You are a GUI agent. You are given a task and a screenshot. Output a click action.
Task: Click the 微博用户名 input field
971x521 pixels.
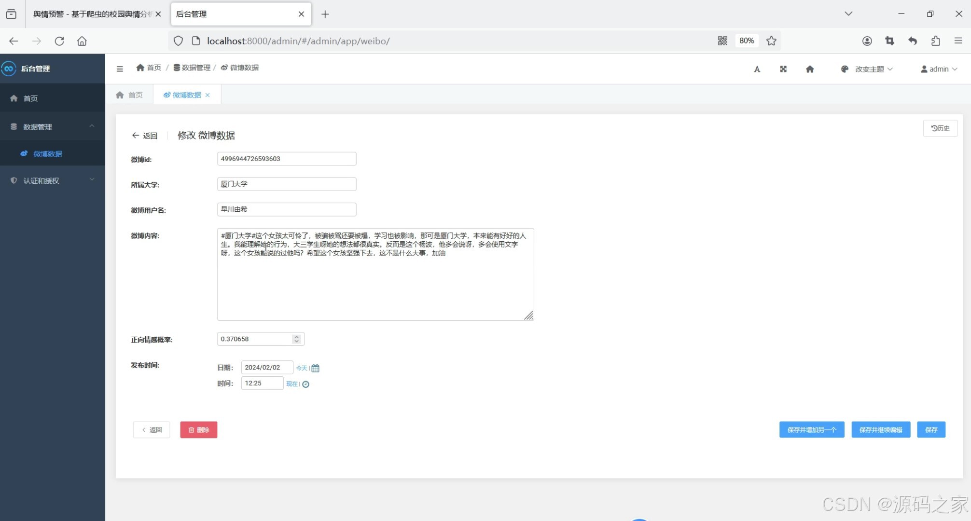tap(287, 209)
